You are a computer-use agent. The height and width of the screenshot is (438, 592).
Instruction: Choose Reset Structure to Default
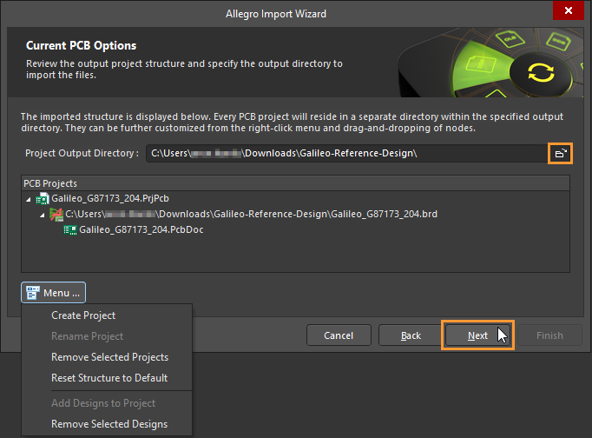109,377
